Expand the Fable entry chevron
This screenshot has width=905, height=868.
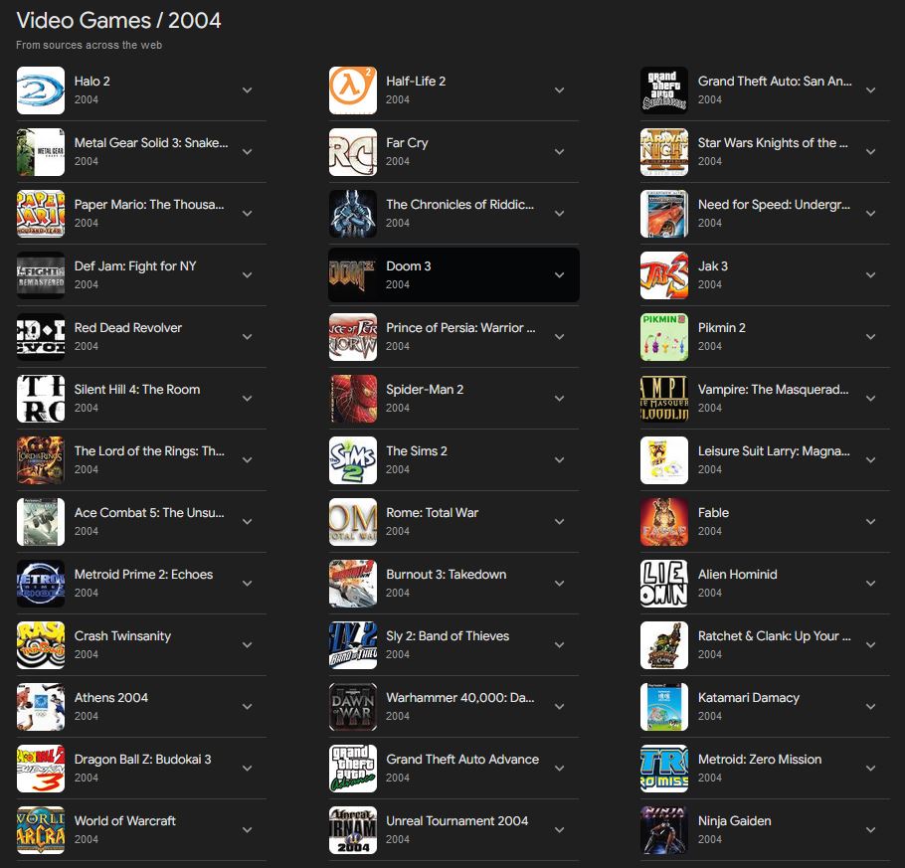871,522
